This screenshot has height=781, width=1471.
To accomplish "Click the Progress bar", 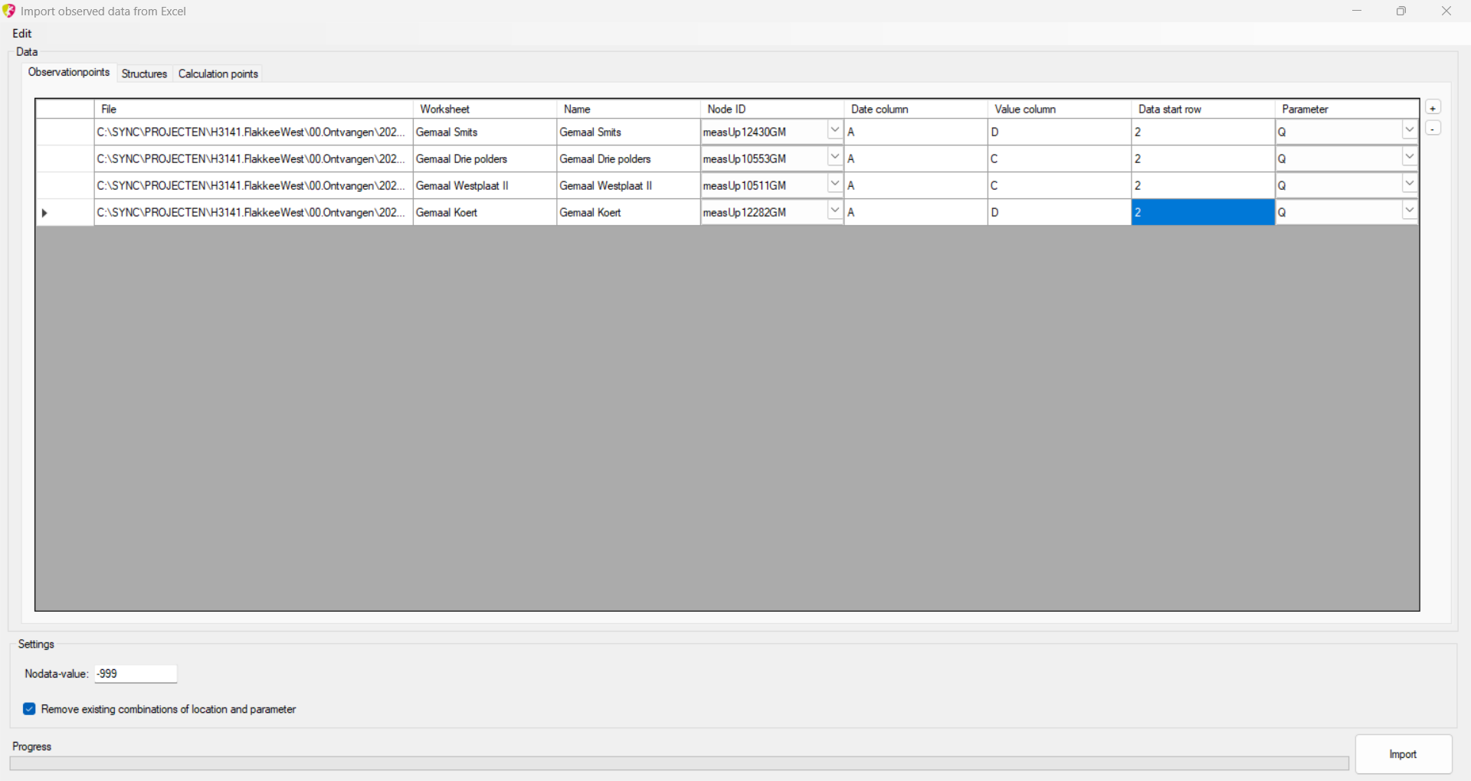I will 678,763.
